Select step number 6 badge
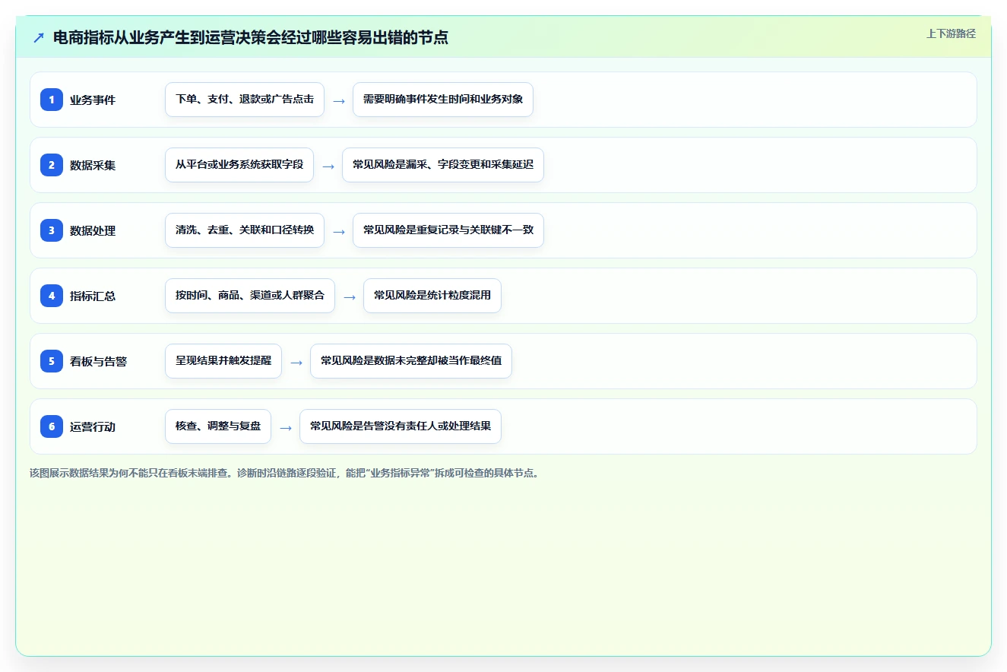 tap(52, 426)
